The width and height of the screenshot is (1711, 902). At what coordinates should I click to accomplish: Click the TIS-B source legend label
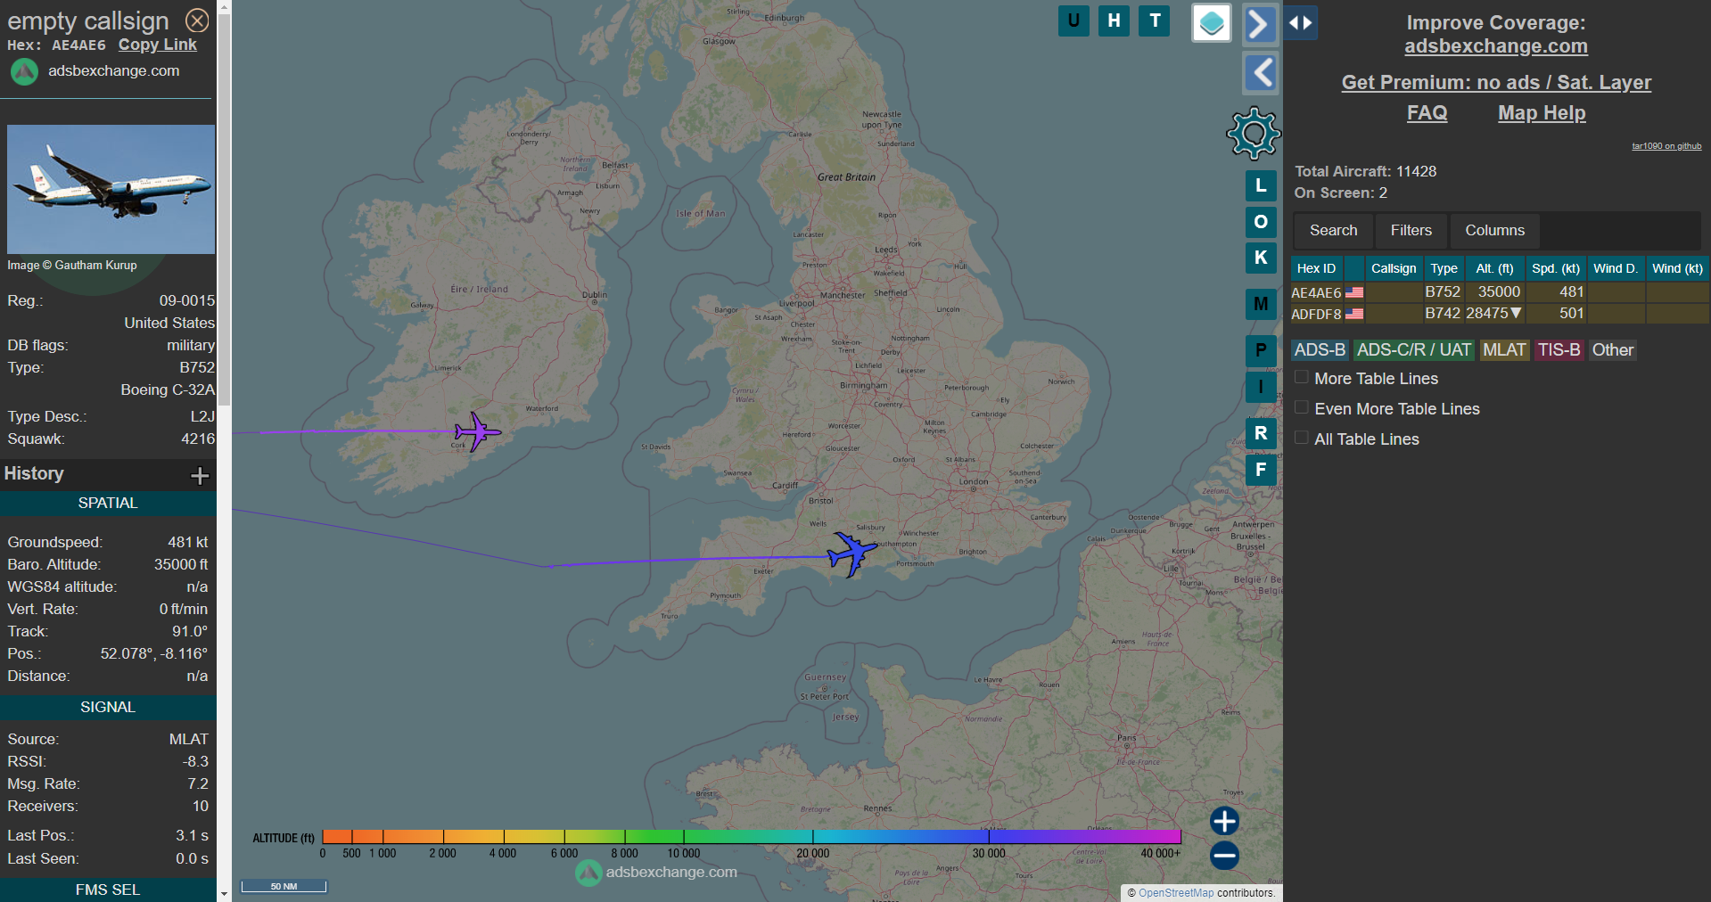(x=1559, y=350)
